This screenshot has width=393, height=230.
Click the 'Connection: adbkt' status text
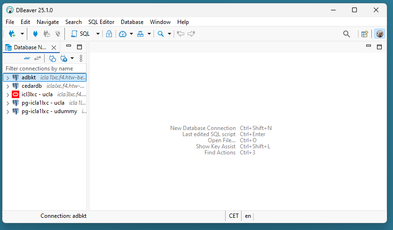point(63,216)
